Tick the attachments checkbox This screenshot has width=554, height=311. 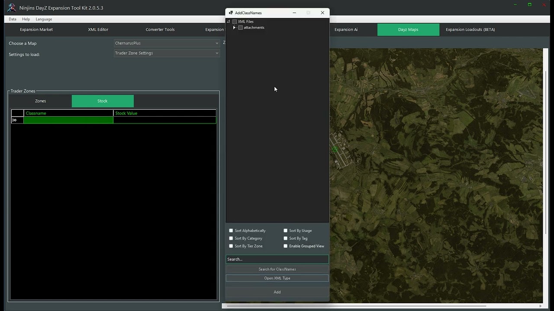point(241,28)
